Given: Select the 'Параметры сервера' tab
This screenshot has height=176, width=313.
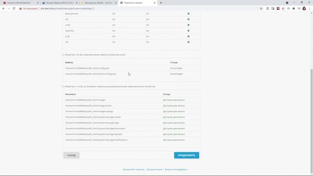Looking at the screenshot, I should (x=137, y=3).
